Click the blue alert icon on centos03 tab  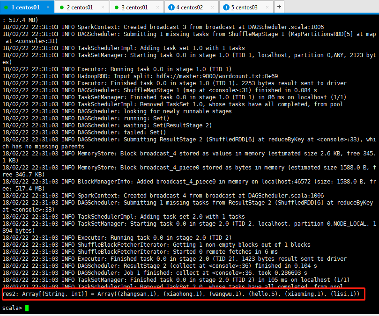coord(226,7)
